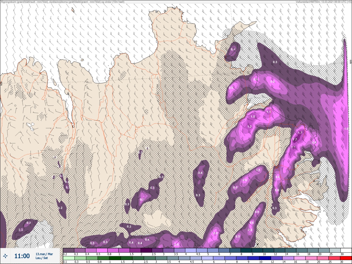This screenshot has width=352, height=264.
Task: Select first dark purple swatch in upper legend
Action: click(68, 250)
